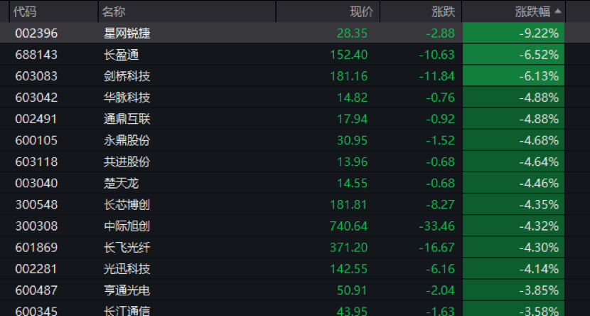Select change value -11.84
The width and height of the screenshot is (590, 316).
[437, 76]
